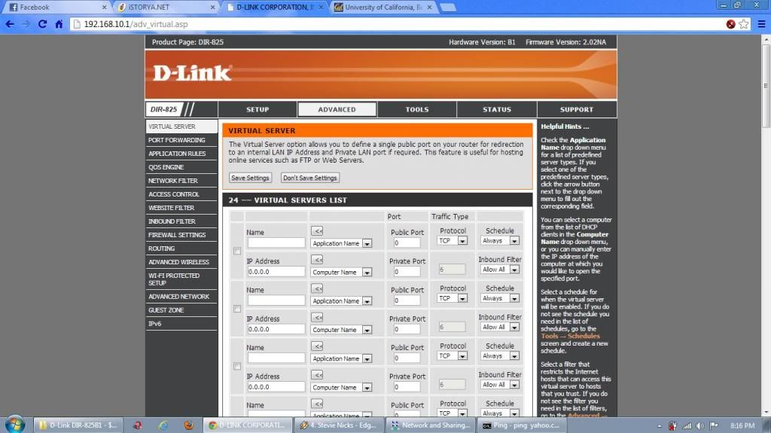
Task: Open Internet Explorer icon in taskbar
Action: click(163, 425)
